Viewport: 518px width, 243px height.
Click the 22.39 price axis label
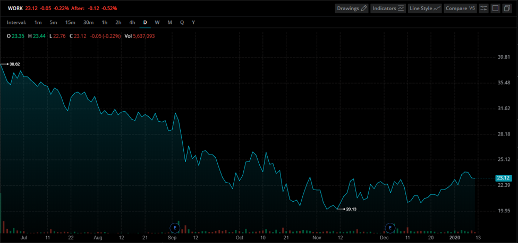tap(504, 185)
